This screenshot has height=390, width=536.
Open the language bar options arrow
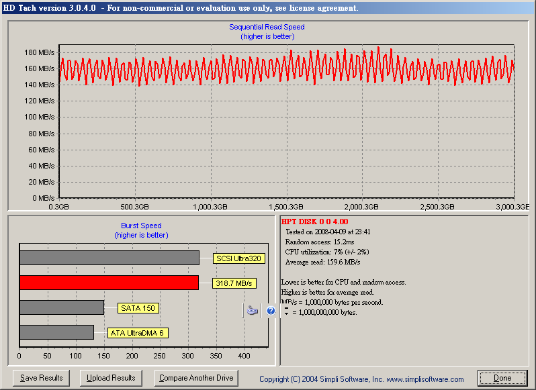point(286,311)
